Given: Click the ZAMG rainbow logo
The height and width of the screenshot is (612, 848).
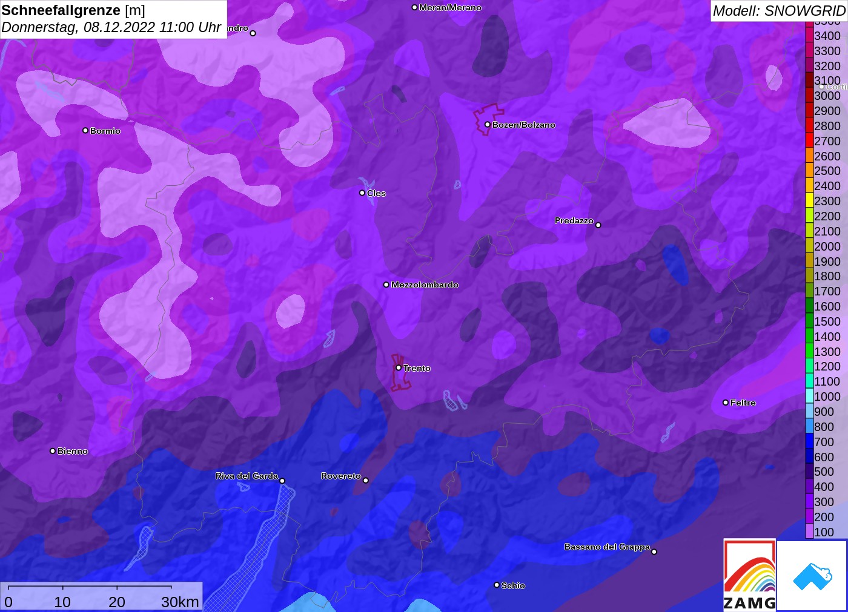Looking at the screenshot, I should click(x=749, y=574).
